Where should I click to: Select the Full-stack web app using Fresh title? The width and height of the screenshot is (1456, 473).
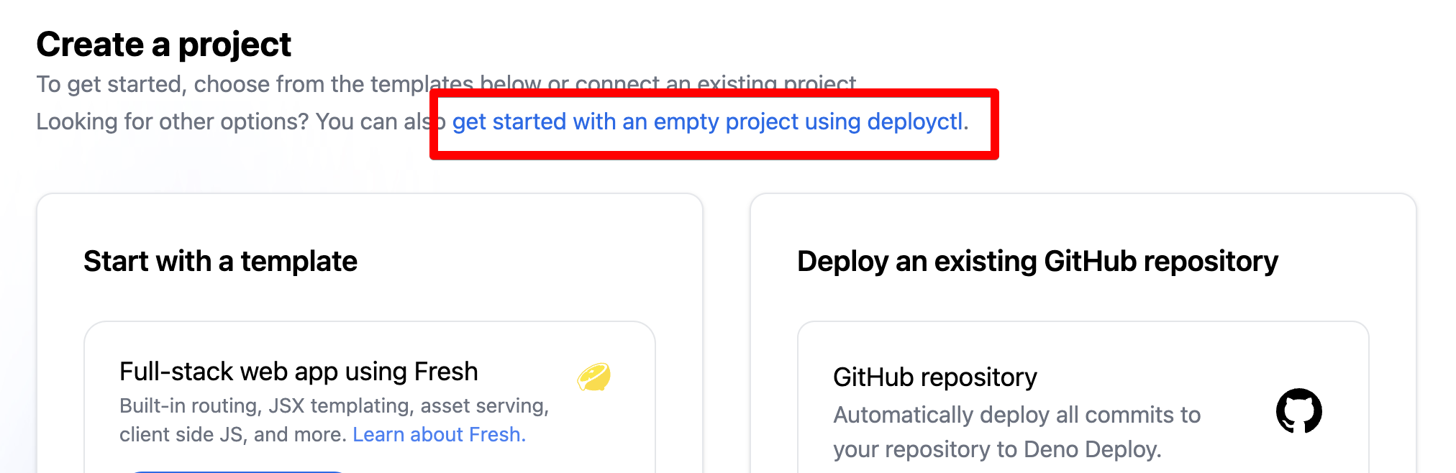[x=299, y=372]
